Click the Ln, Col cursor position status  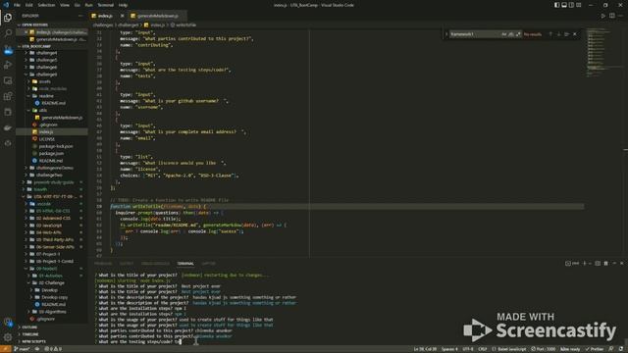pyautogui.click(x=425, y=349)
